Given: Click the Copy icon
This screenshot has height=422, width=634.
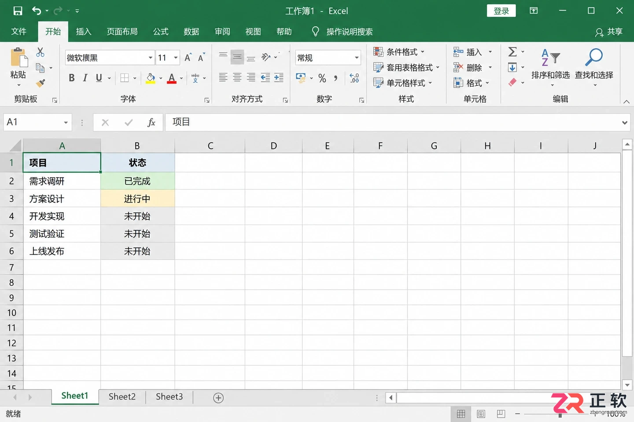Looking at the screenshot, I should tap(40, 68).
